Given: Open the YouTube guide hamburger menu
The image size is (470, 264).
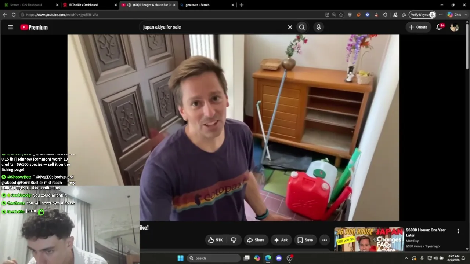Looking at the screenshot, I should 11,27.
